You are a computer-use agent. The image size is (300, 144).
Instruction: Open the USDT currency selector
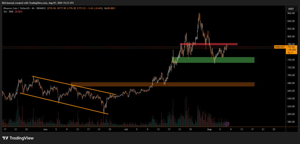coord(291,9)
